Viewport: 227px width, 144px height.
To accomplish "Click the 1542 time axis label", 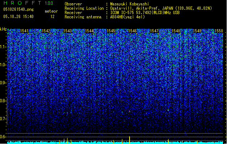I will (46, 31).
